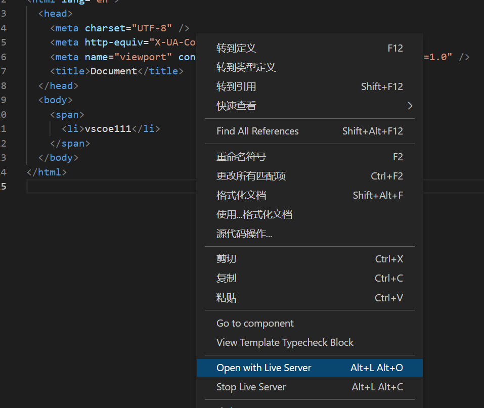484x408 pixels.
Task: Click the empty line 15 in editor
Action: [x=111, y=187]
